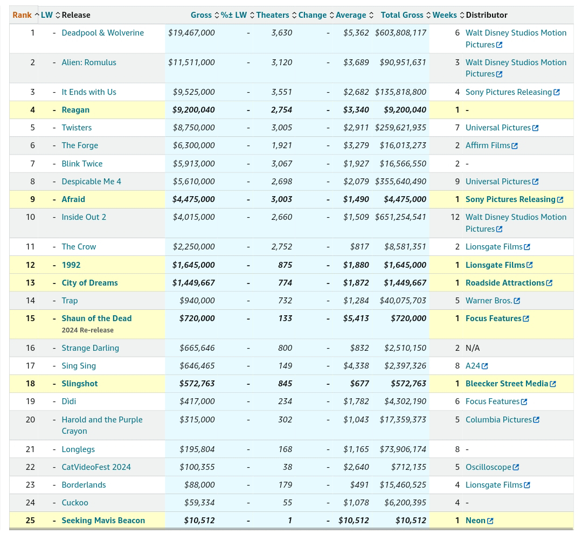Open City of Dreams release page
The image size is (582, 534).
(x=89, y=283)
